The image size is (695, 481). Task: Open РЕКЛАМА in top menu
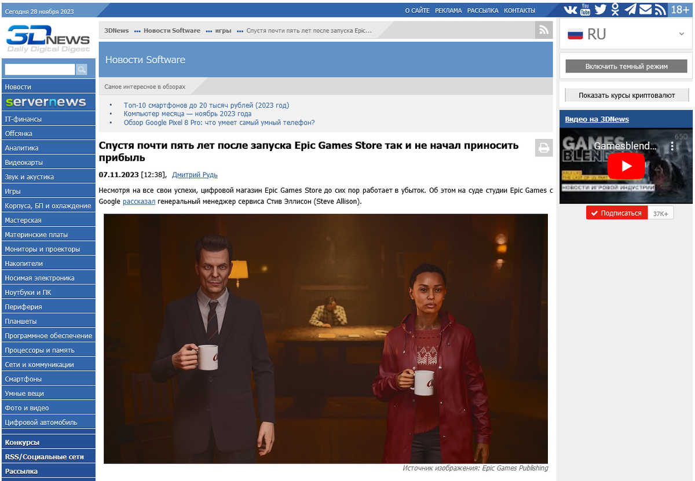coord(449,10)
